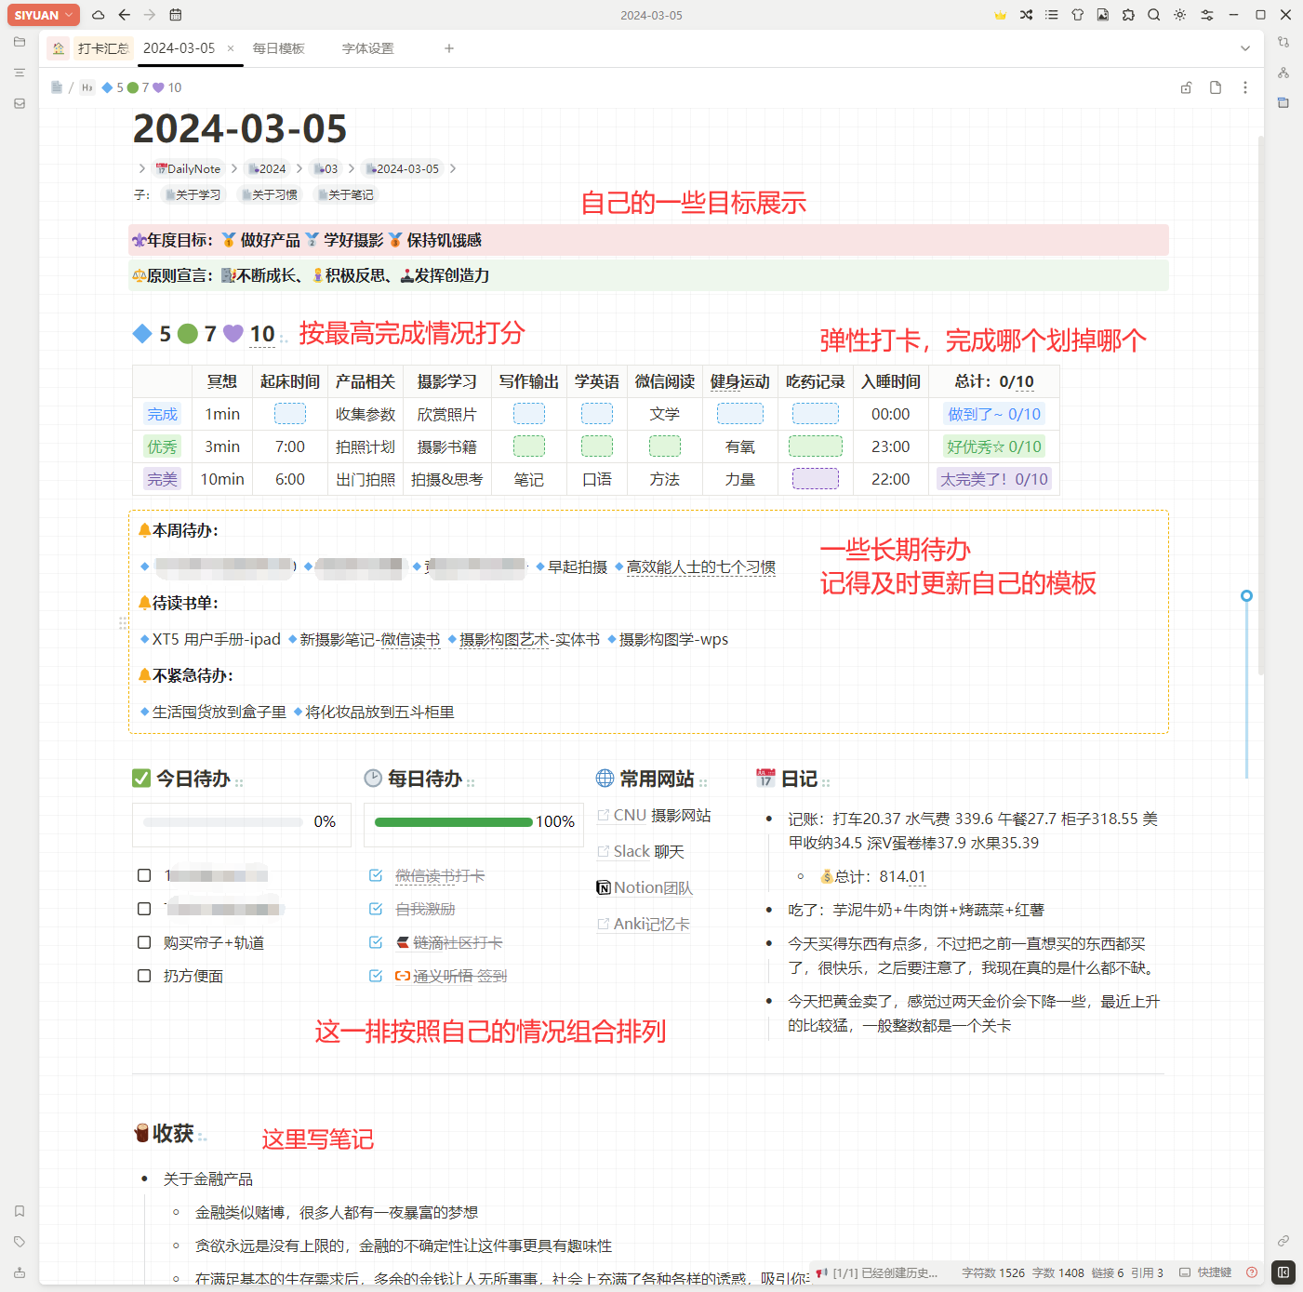Open the 关于学习 sub-document link

coord(193,194)
